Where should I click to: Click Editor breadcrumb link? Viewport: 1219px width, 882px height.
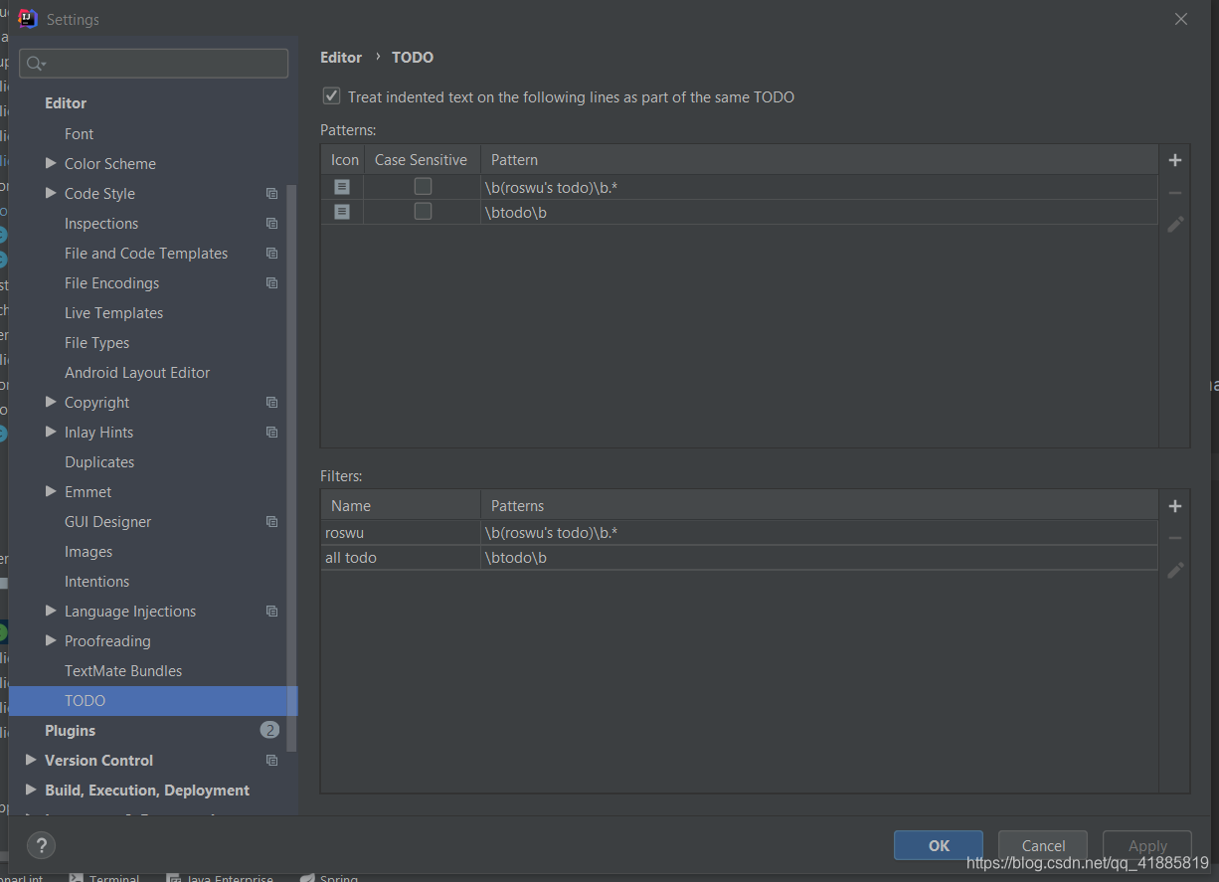point(341,58)
